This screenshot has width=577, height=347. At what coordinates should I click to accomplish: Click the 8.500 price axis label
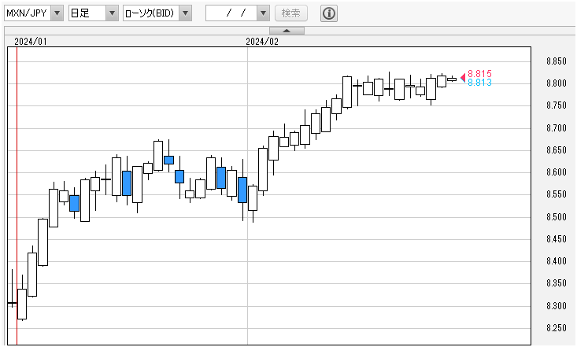[556, 216]
